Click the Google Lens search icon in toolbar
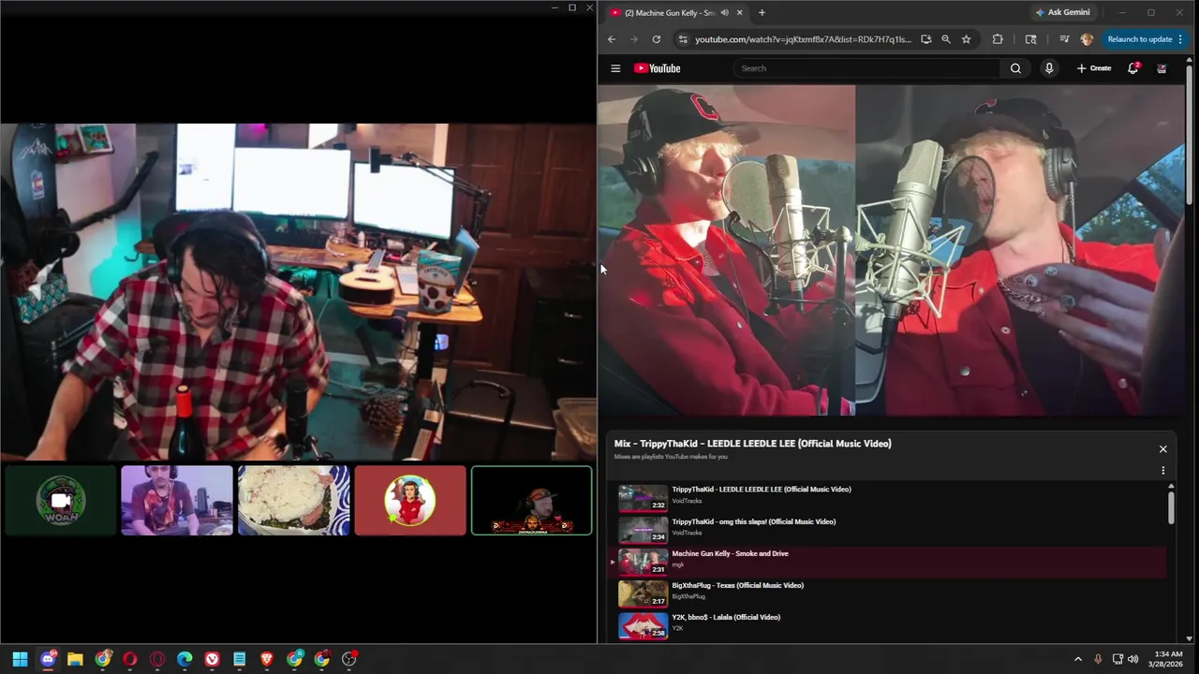1199x674 pixels. [x=1031, y=39]
